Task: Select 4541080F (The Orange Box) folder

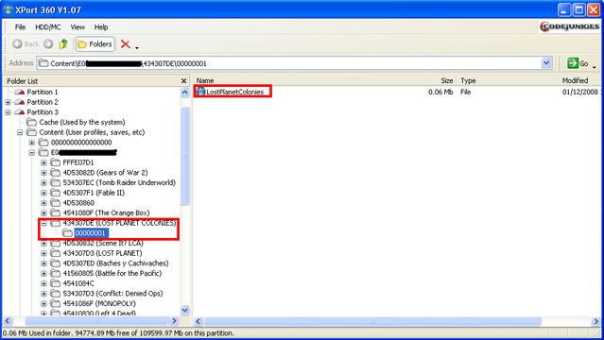Action: pyautogui.click(x=106, y=212)
